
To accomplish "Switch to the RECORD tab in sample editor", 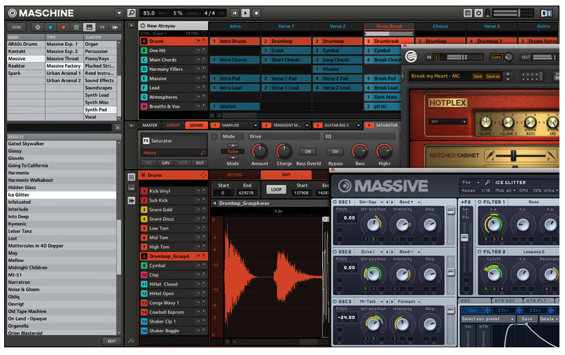I will (234, 175).
